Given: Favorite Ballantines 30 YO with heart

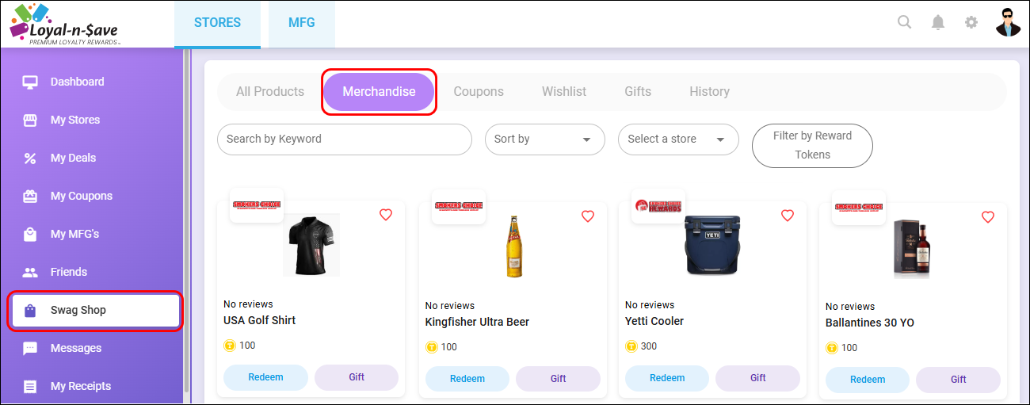Looking at the screenshot, I should [x=988, y=216].
